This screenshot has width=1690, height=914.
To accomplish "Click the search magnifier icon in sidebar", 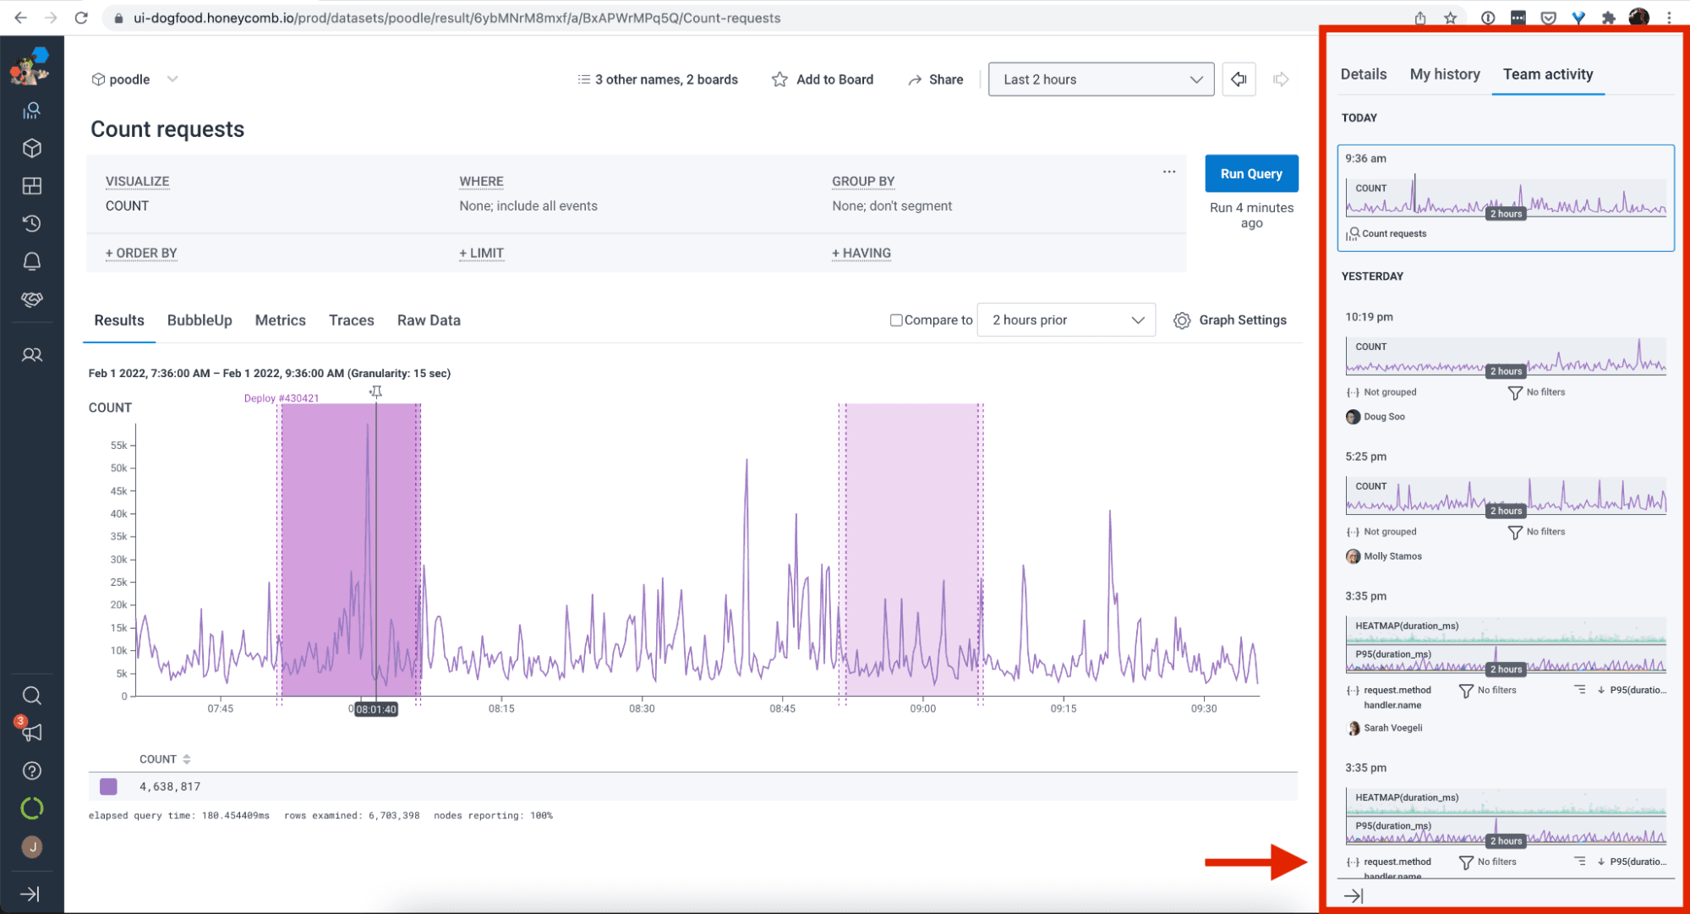I will tap(31, 695).
